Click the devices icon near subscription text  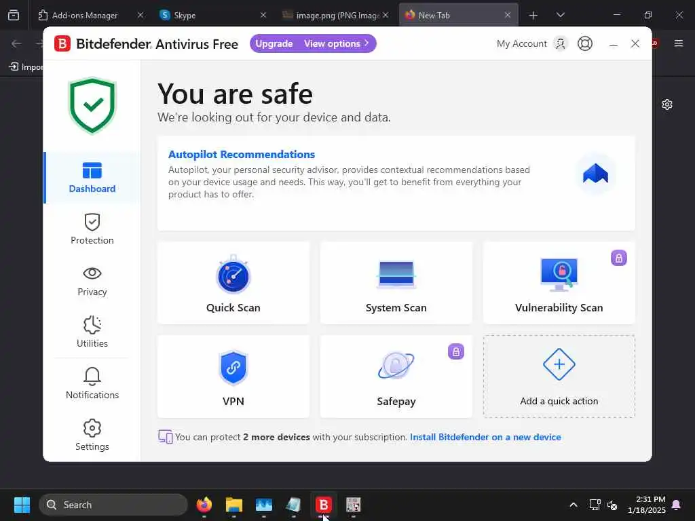click(x=166, y=437)
